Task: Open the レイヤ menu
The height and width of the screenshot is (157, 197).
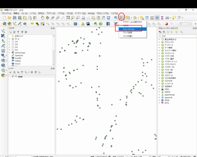Action: 33,13
